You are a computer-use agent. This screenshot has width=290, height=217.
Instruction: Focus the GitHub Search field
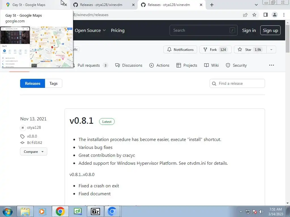point(203,30)
